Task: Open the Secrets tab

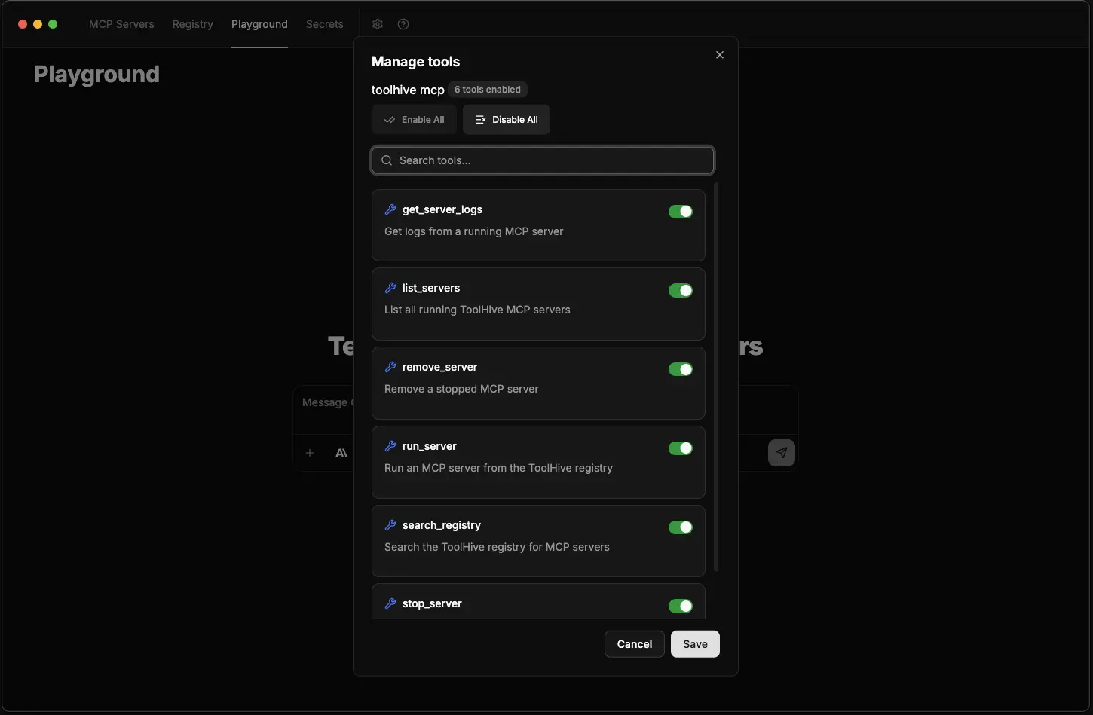Action: tap(324, 23)
